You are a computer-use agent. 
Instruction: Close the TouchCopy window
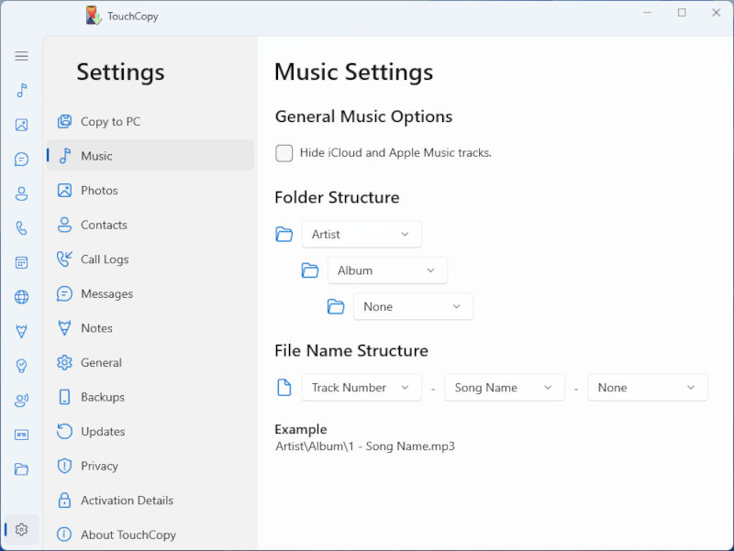point(717,13)
